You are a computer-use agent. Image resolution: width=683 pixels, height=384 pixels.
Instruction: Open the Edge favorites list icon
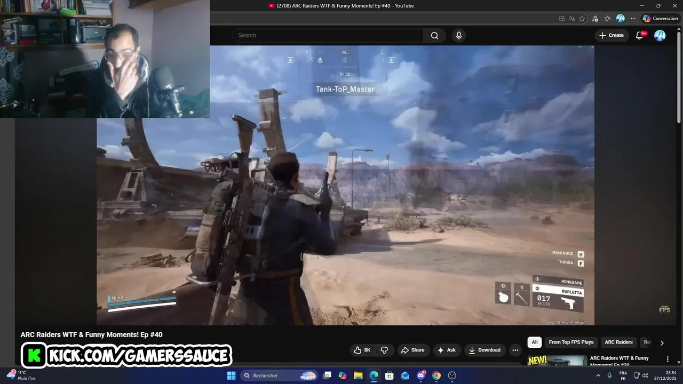tap(607, 19)
